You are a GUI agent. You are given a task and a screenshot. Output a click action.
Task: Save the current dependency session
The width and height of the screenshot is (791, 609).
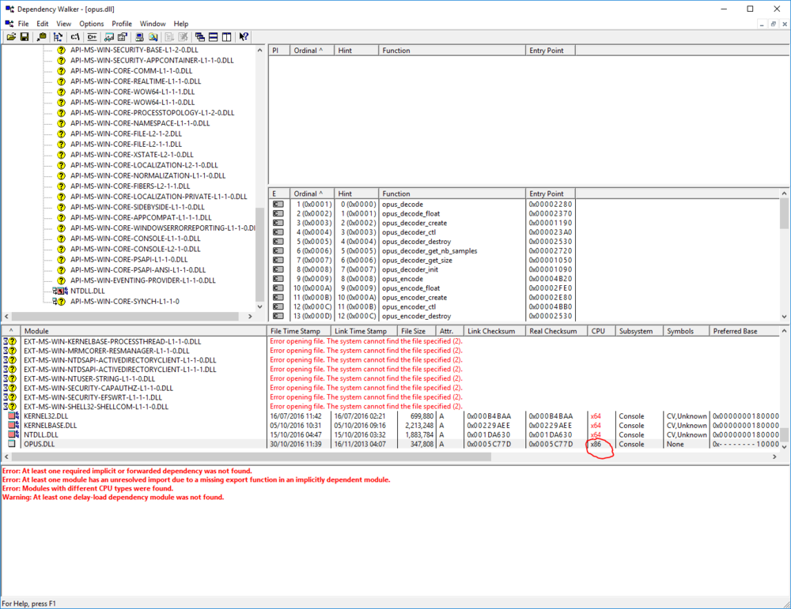coord(24,36)
